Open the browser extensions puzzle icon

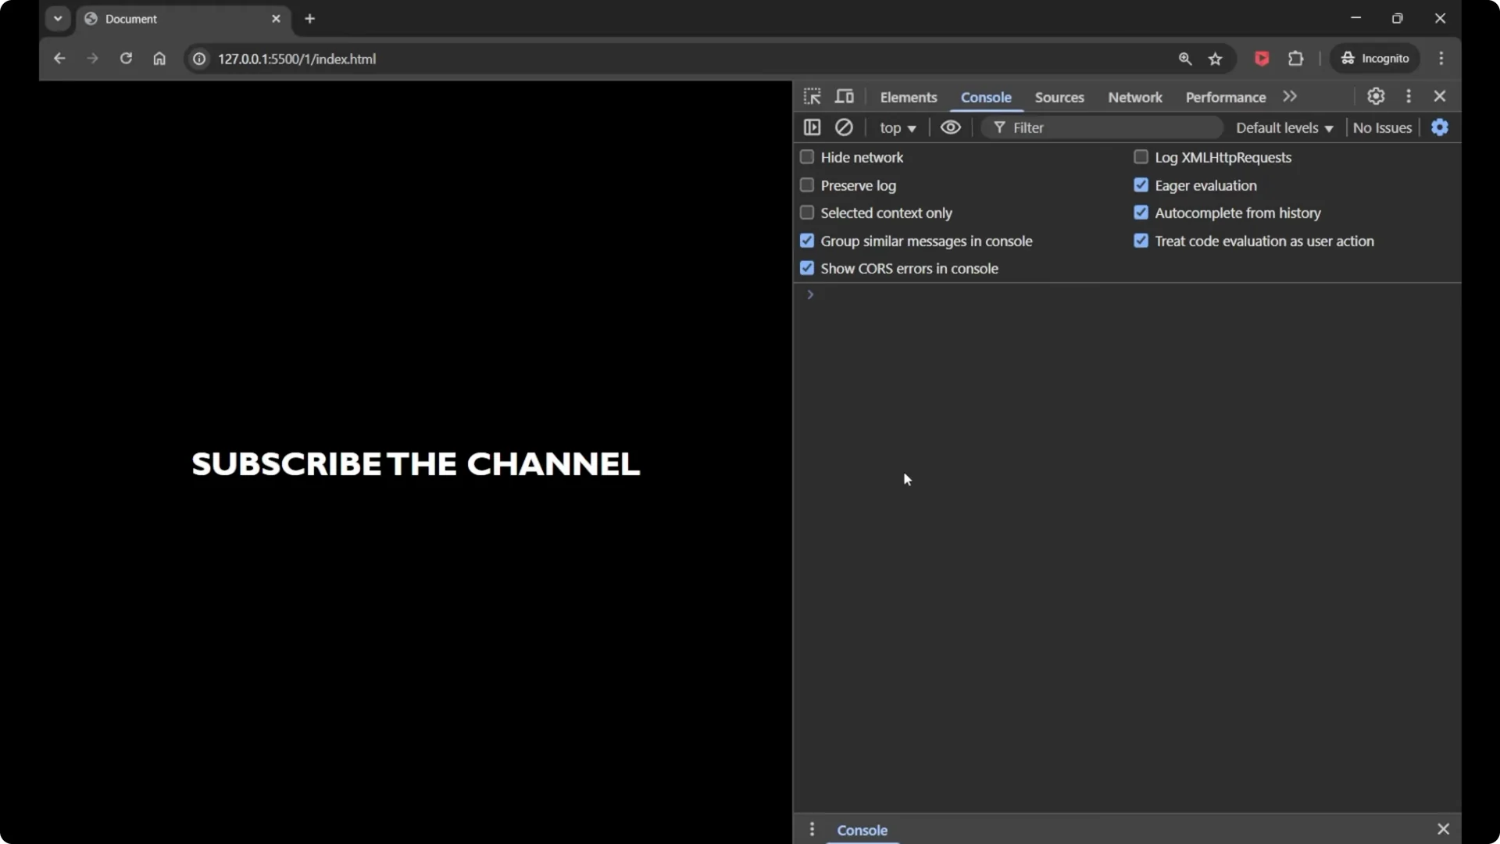(1295, 59)
